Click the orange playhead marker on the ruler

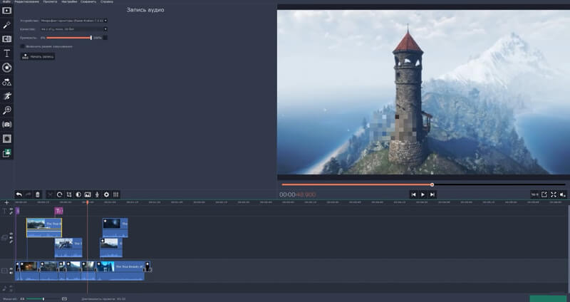coord(87,202)
